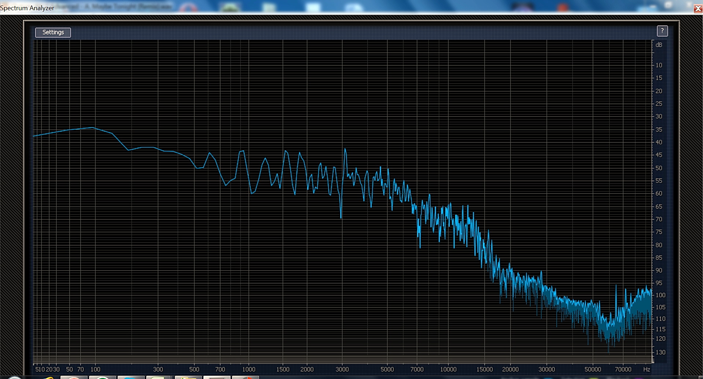
Task: Close the Spectrum Analyzer window
Action: pos(698,8)
